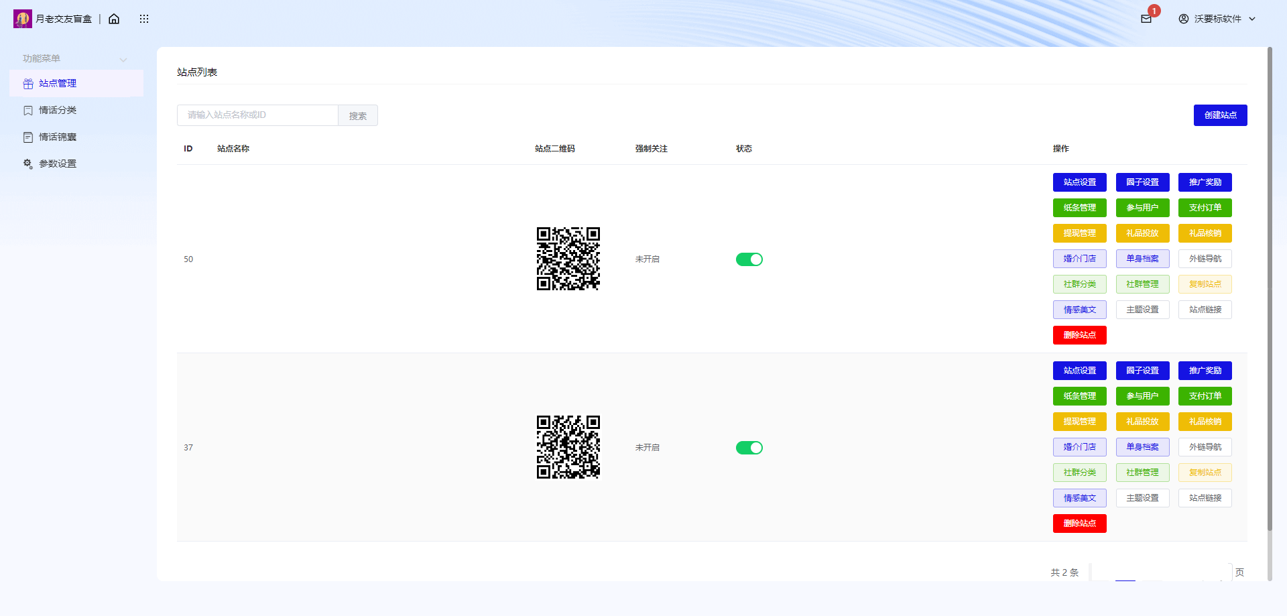
Task: Open 礼品核销 for site 37
Action: tap(1205, 422)
